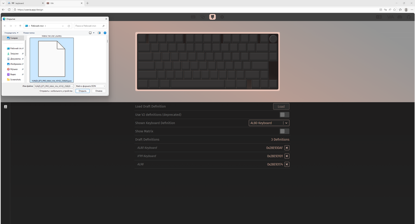Delete the AL98 draft definition
Screen dimensions: 415x224
pyautogui.click(x=287, y=164)
